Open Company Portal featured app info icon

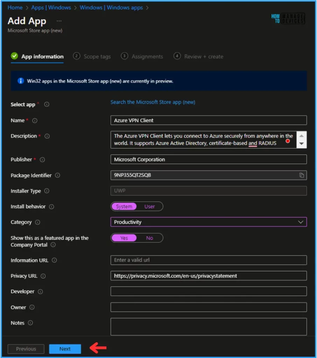pos(53,245)
